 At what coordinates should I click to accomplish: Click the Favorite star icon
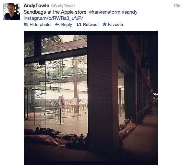pos(104,24)
